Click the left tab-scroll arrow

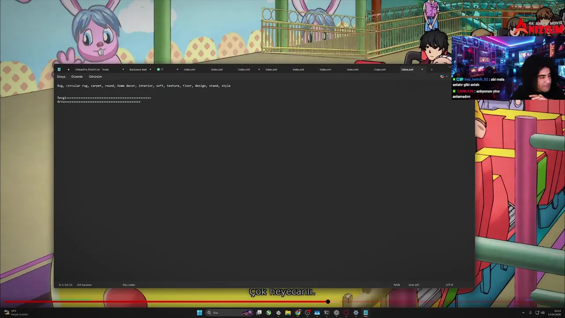click(x=68, y=69)
